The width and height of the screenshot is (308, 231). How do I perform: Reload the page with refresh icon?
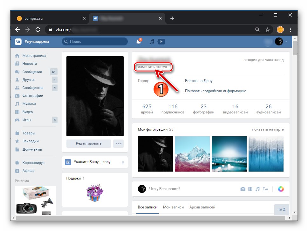pyautogui.click(x=38, y=30)
